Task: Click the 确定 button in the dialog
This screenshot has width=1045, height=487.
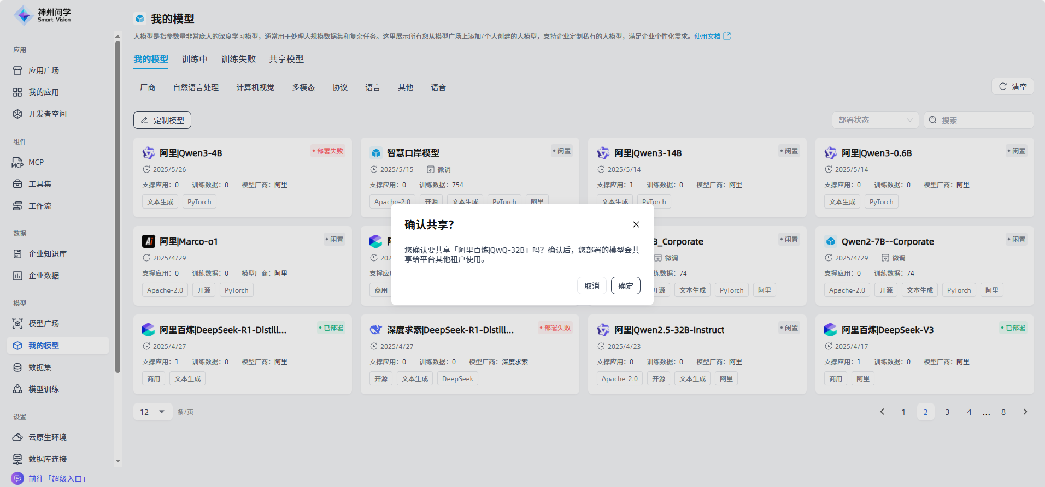Action: (625, 286)
